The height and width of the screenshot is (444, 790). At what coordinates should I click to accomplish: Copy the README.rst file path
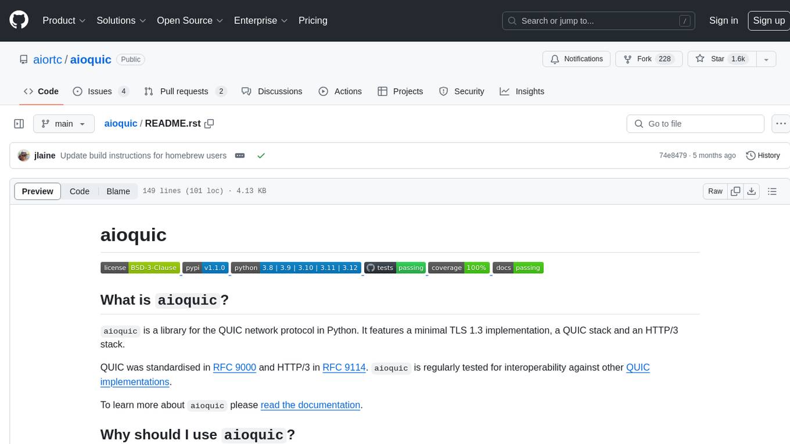click(x=209, y=123)
